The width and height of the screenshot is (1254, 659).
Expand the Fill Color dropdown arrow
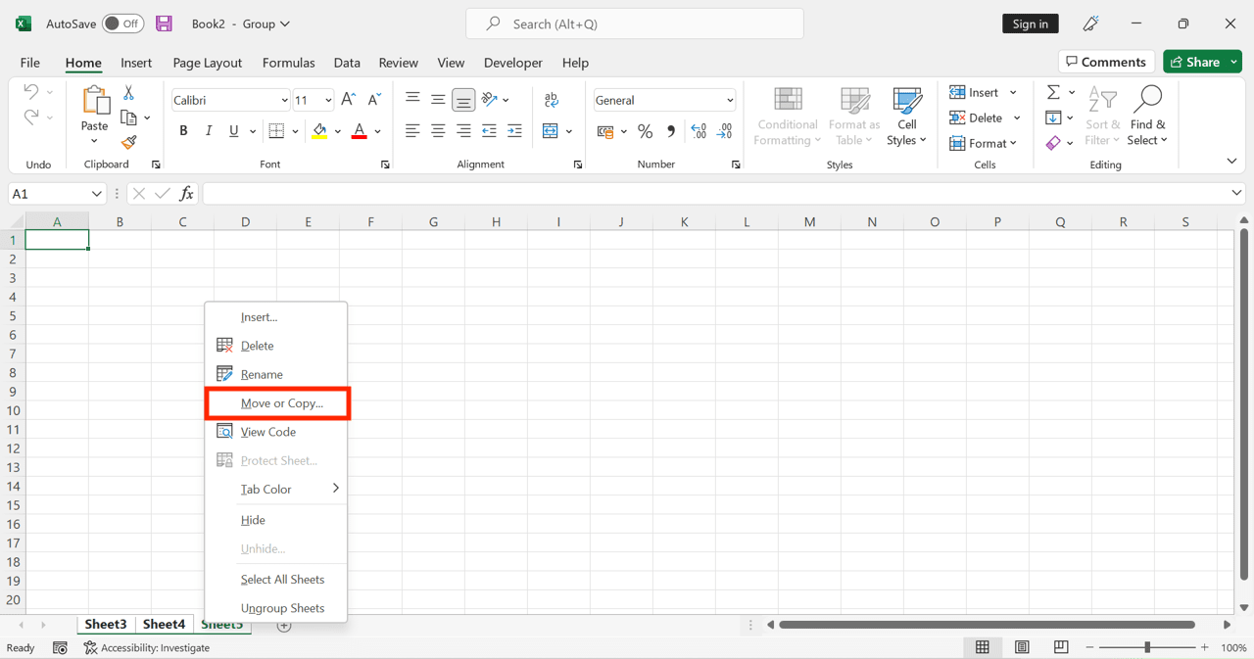[337, 130]
